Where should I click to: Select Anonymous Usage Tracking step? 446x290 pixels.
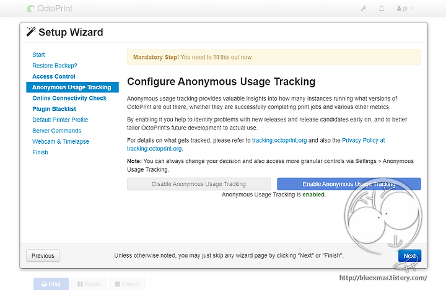tap(72, 87)
